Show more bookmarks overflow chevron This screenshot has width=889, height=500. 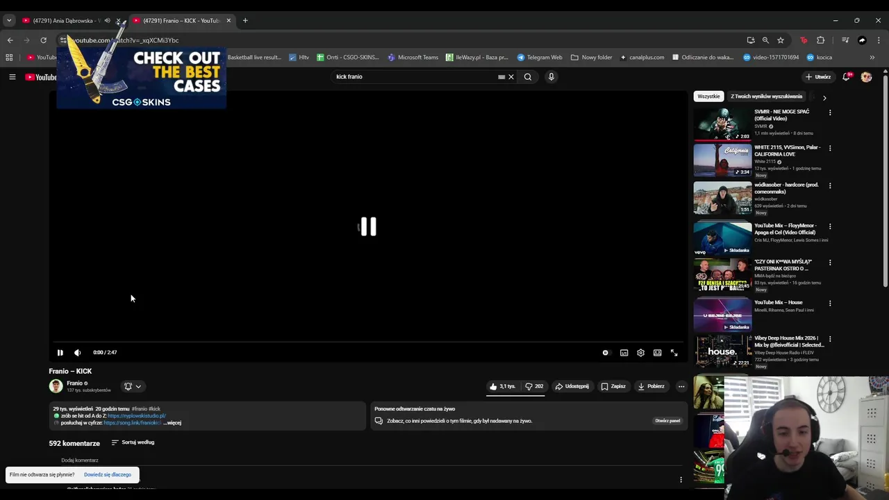coord(872,58)
